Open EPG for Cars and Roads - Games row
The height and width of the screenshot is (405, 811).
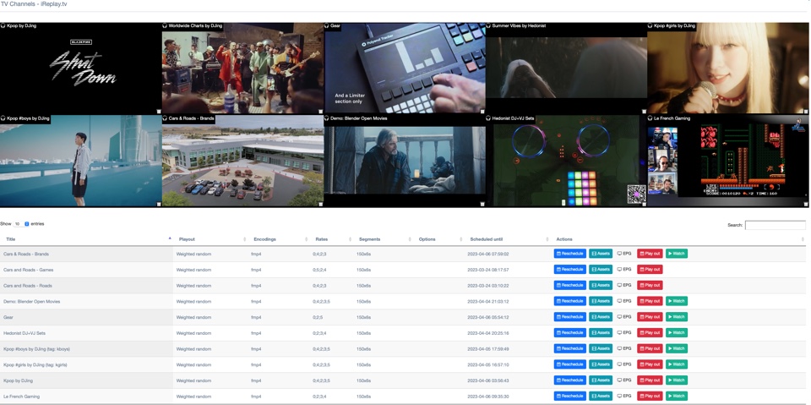click(624, 270)
